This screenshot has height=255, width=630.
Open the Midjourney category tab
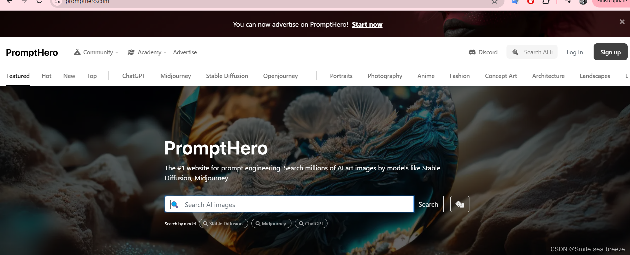[x=176, y=76]
